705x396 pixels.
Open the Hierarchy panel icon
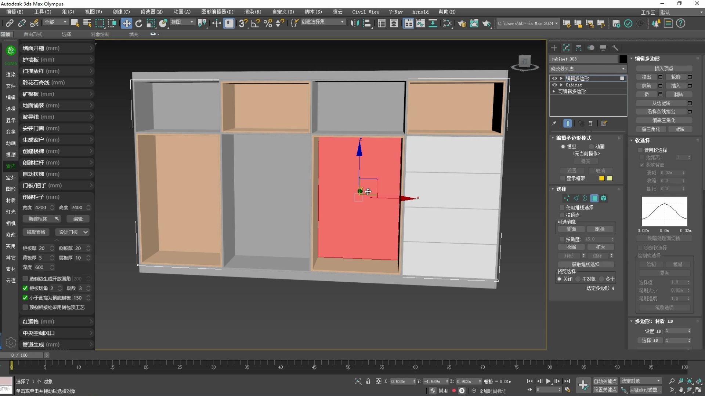tap(579, 48)
